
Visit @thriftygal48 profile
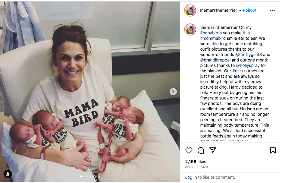tap(249, 55)
